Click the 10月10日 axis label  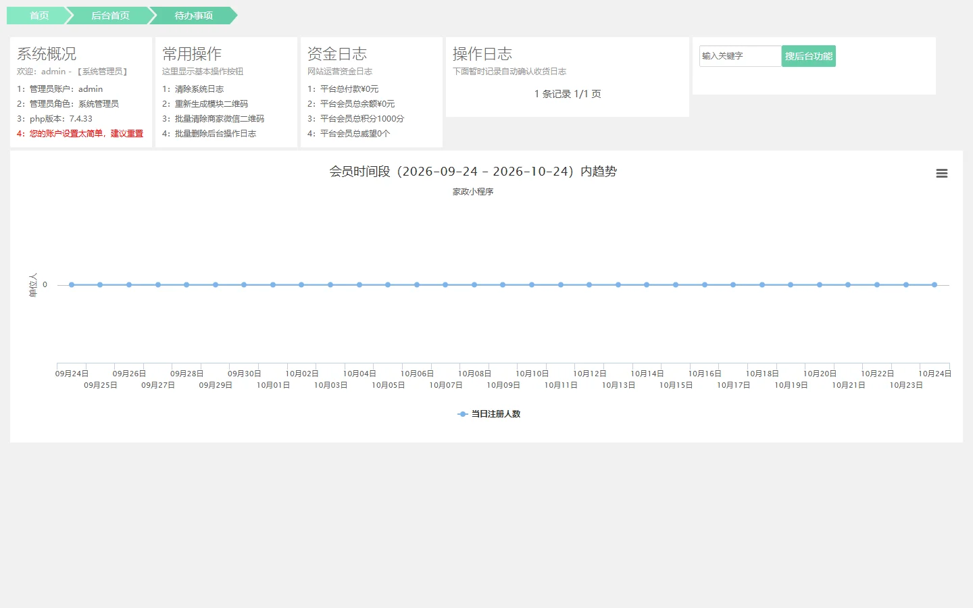pos(532,374)
